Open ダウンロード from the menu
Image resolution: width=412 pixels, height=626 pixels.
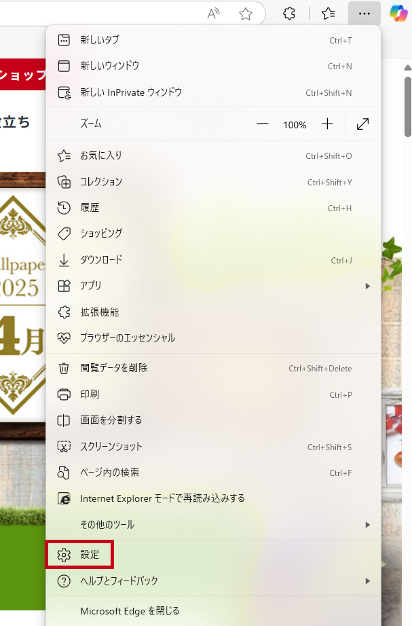(213, 260)
